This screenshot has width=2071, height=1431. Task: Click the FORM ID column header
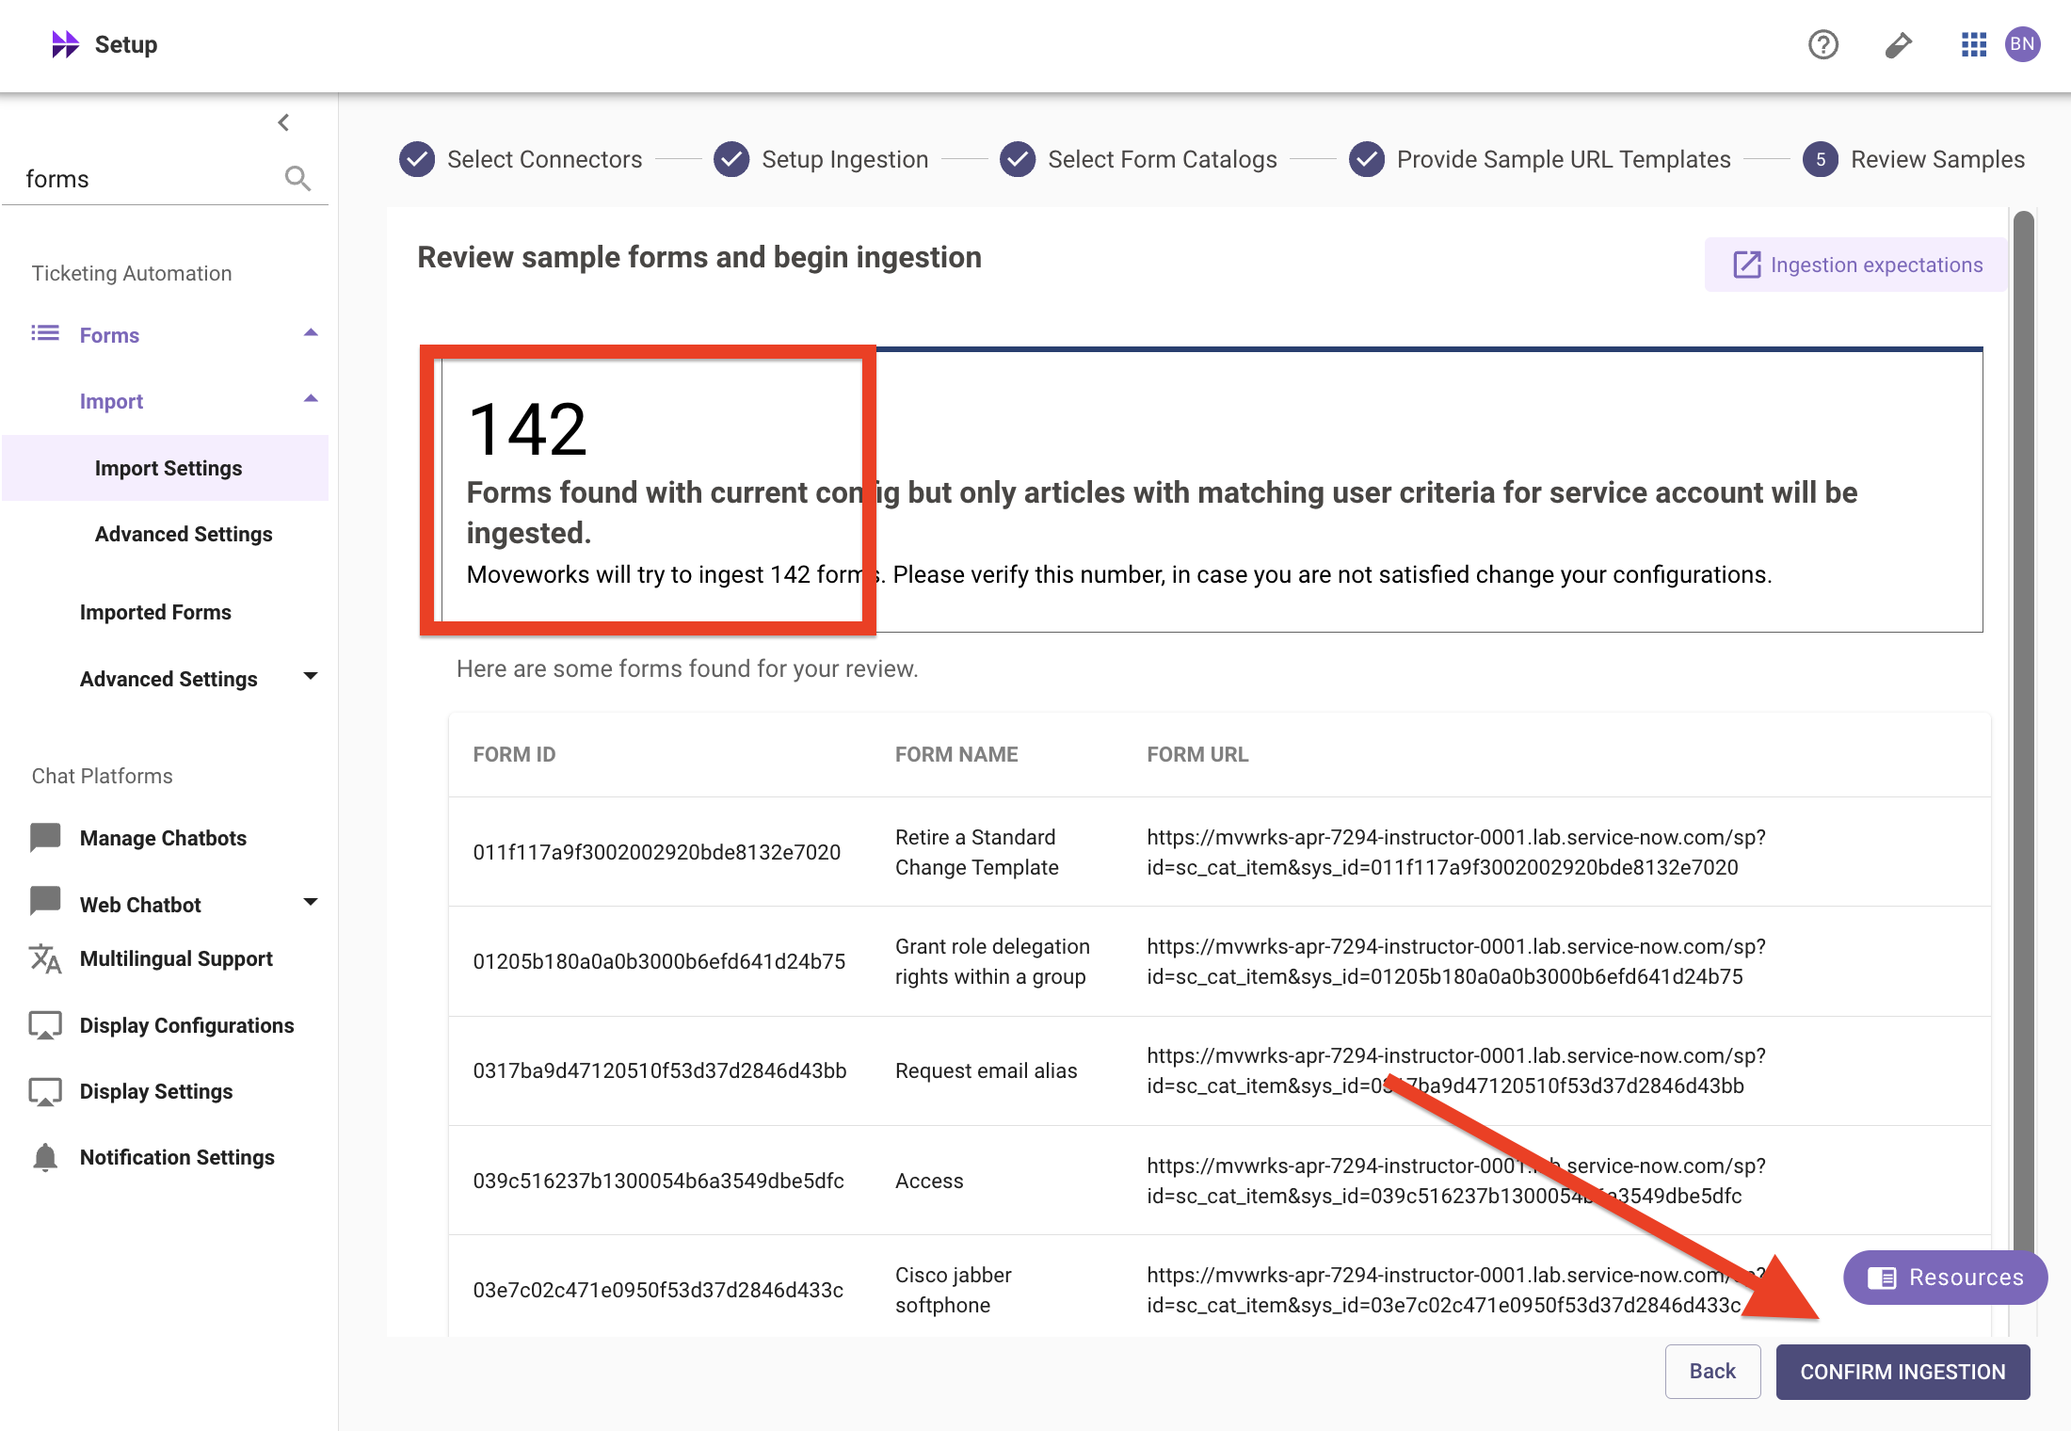point(514,754)
